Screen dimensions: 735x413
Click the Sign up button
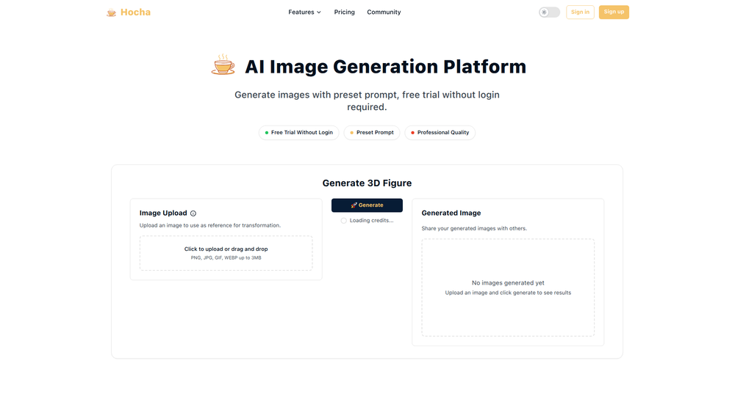[614, 12]
